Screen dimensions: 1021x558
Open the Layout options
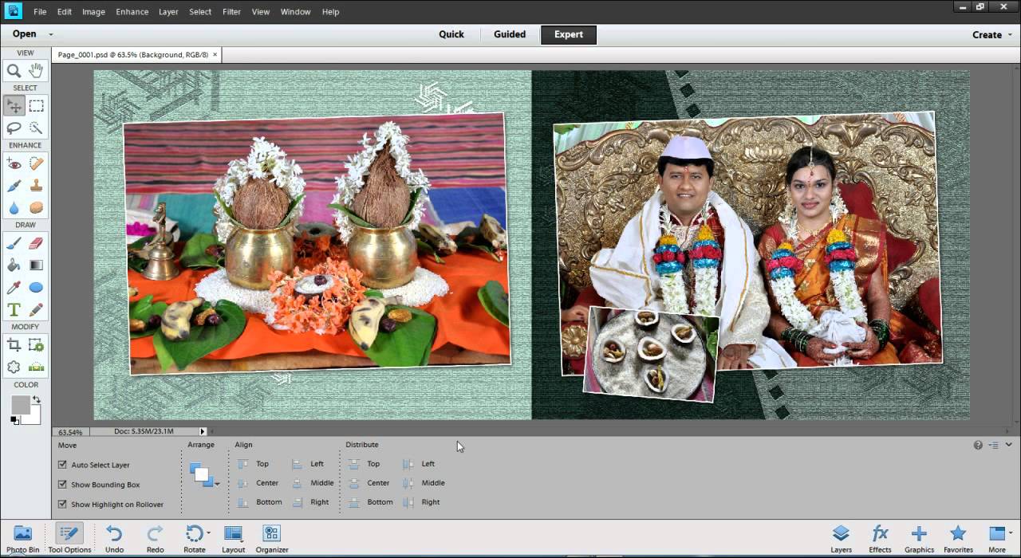click(234, 539)
